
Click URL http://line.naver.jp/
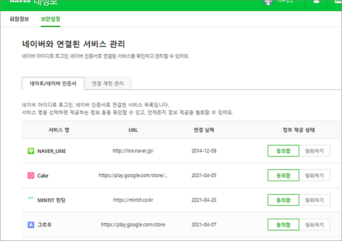point(133,151)
